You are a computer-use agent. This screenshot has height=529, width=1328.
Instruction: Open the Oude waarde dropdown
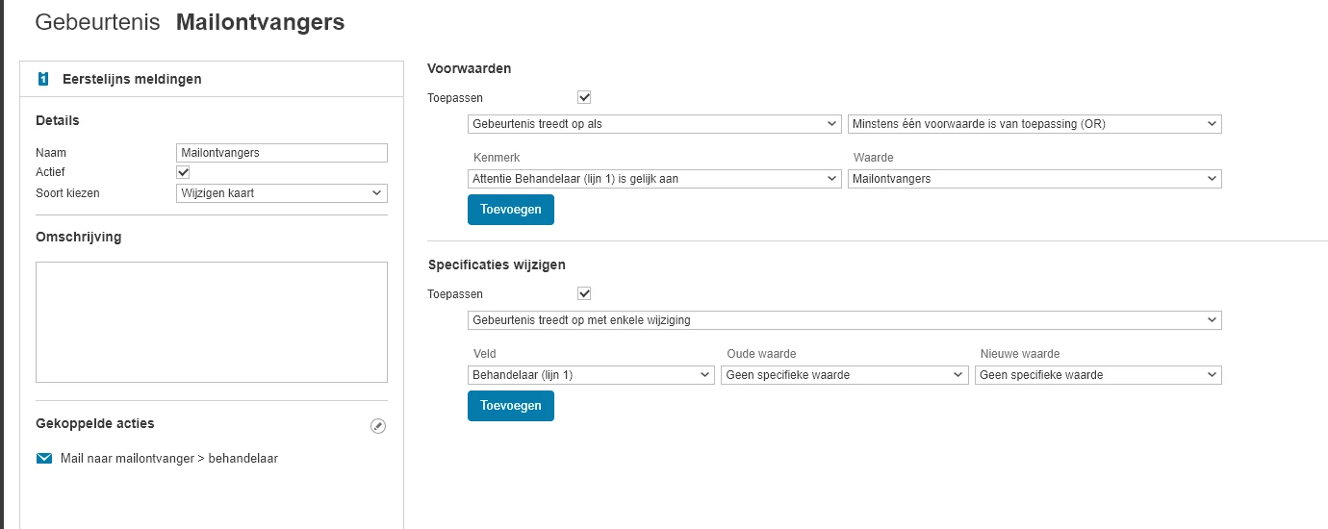844,375
